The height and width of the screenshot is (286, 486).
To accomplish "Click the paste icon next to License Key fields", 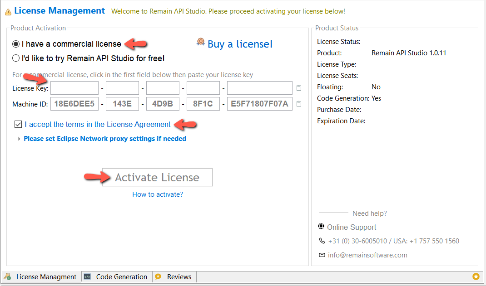I will [299, 88].
